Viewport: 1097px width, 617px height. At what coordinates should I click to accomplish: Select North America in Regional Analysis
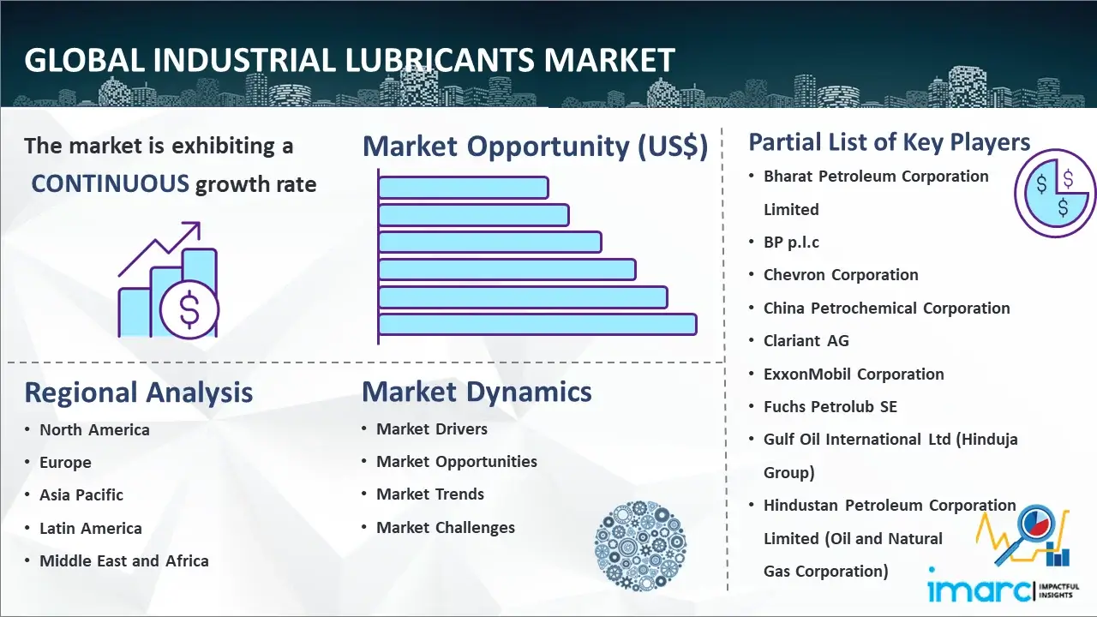tap(94, 430)
